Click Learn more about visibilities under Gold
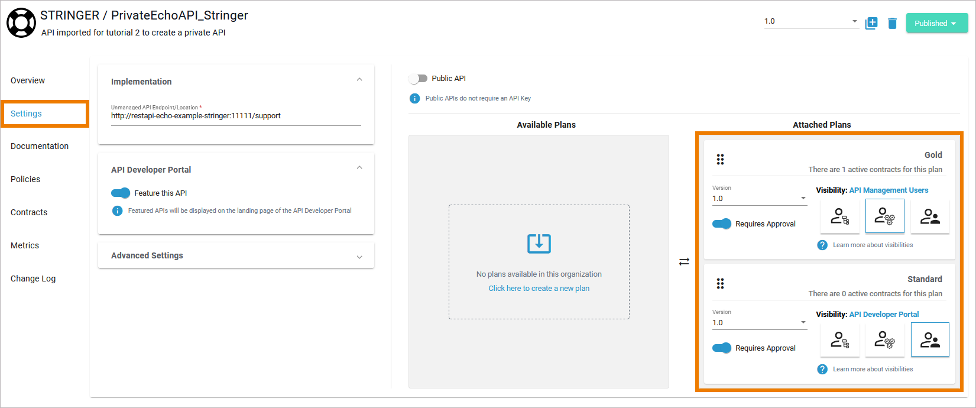This screenshot has width=976, height=408. (x=873, y=245)
